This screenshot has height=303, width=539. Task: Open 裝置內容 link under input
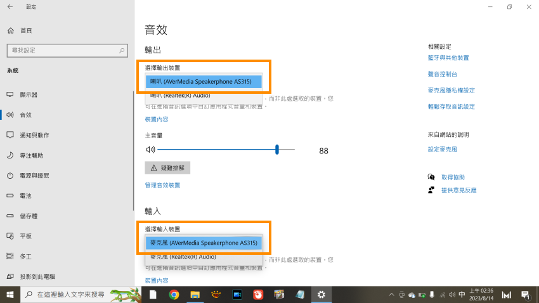(157, 281)
